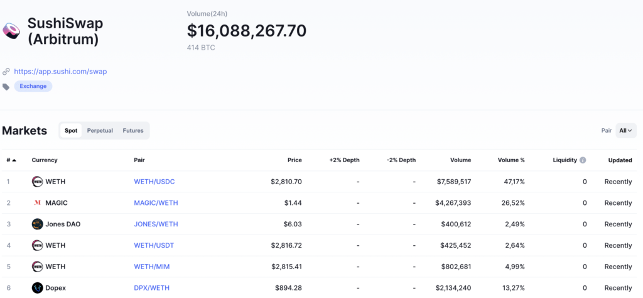This screenshot has width=643, height=298.
Task: Click the Exchange tag badge
Action: (33, 86)
